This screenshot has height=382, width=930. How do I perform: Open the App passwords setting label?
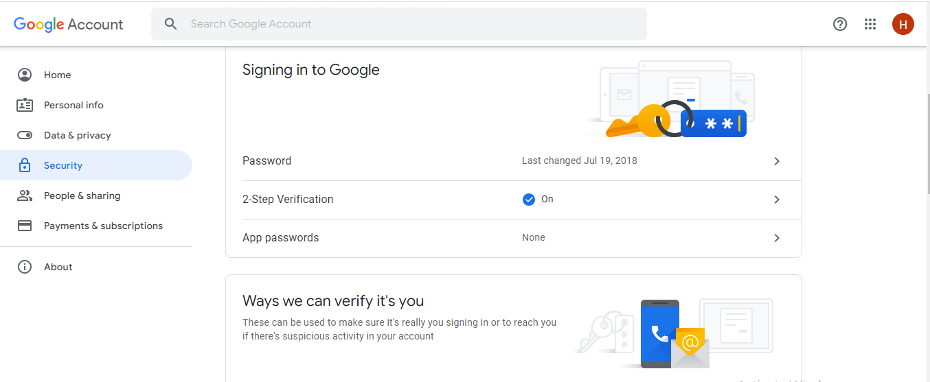coord(281,238)
